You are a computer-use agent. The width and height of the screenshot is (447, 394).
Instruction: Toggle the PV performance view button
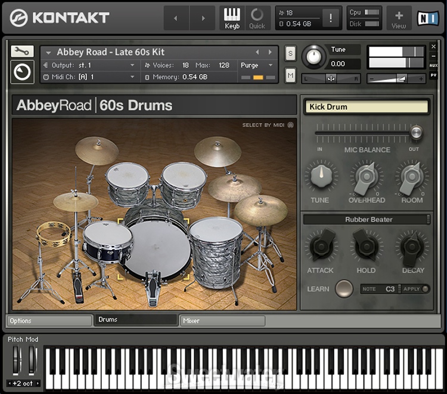pyautogui.click(x=433, y=75)
